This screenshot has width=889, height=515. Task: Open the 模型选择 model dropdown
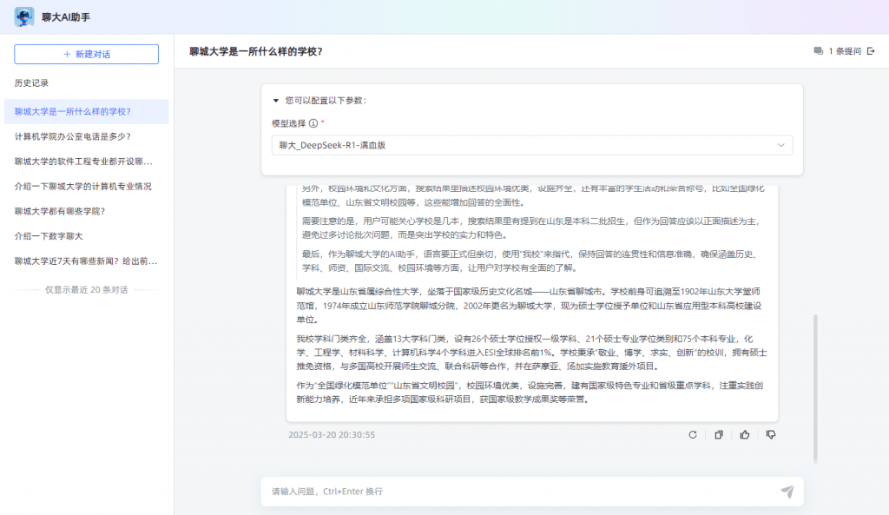click(531, 145)
